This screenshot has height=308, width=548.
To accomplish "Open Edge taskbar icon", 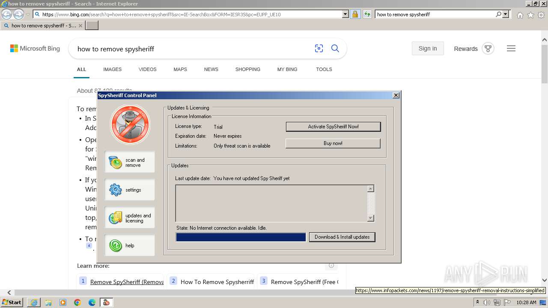I will pyautogui.click(x=92, y=302).
